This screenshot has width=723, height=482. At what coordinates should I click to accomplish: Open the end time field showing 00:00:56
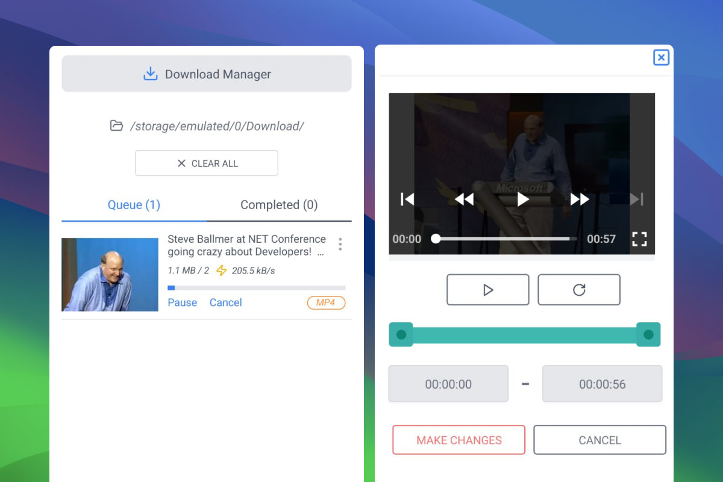pyautogui.click(x=602, y=384)
